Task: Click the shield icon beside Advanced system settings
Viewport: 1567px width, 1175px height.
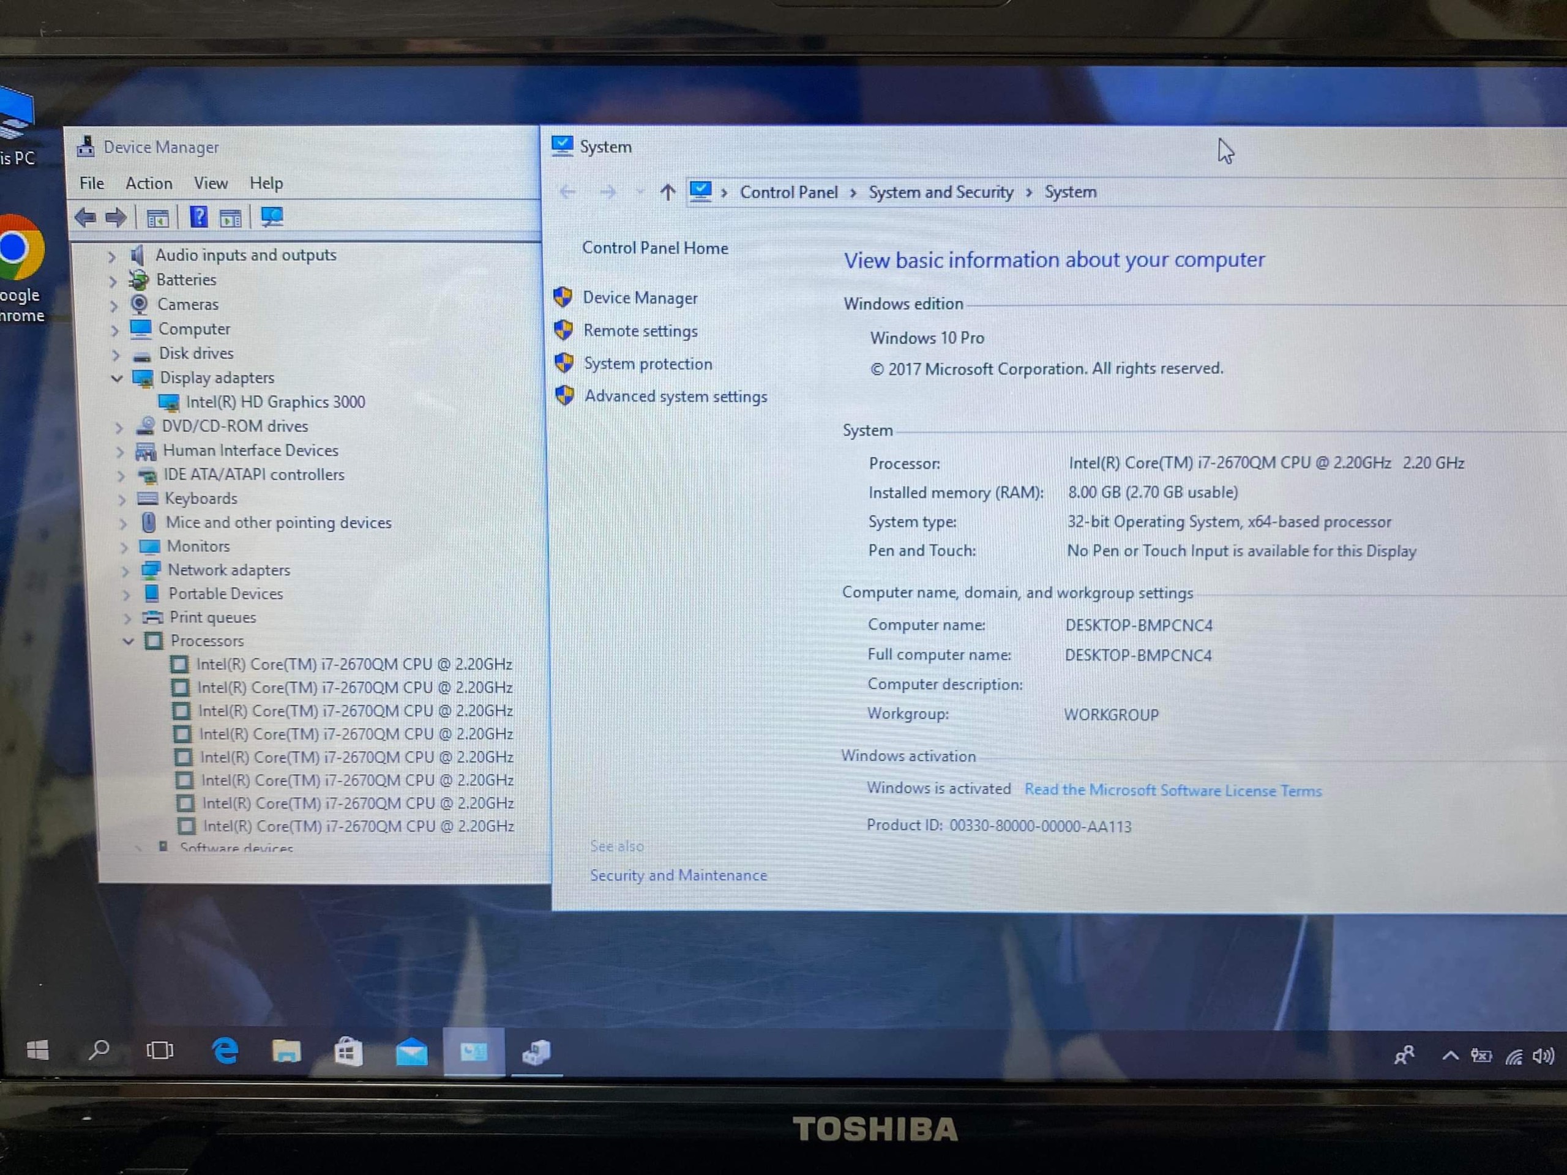Action: point(566,395)
